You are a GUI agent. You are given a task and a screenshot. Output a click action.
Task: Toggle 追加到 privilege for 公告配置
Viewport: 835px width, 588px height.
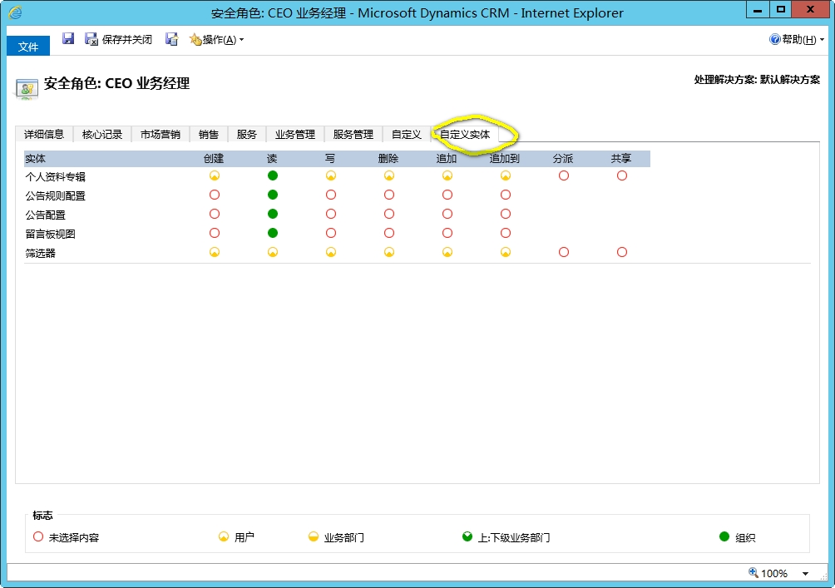click(506, 214)
